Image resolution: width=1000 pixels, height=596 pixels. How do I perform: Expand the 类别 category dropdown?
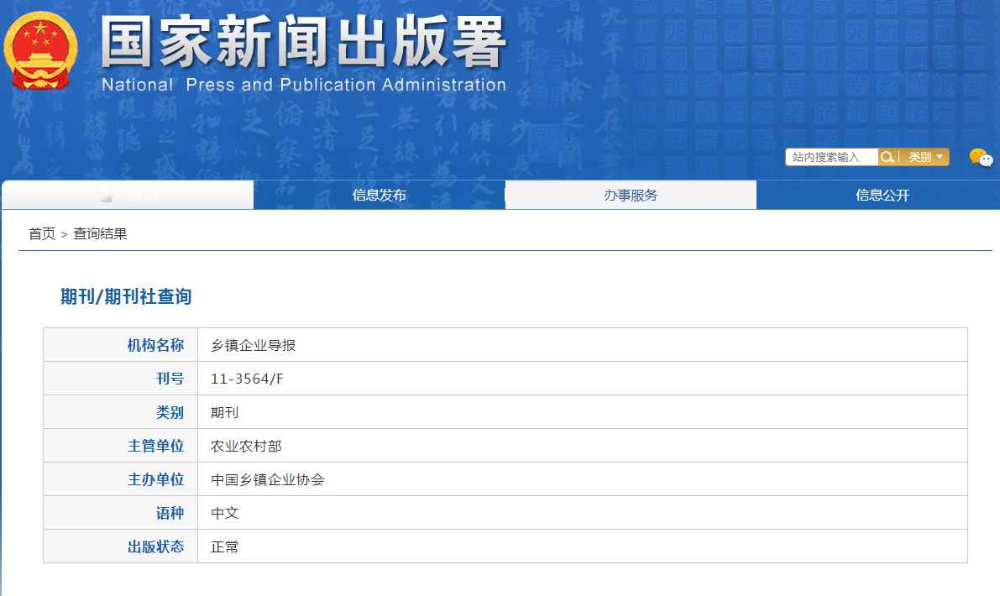pyautogui.click(x=925, y=157)
